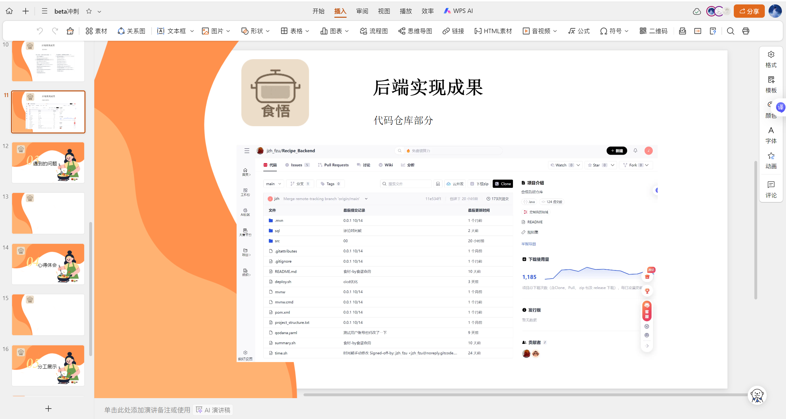Open the 思维导图 mind map tool

(415, 31)
